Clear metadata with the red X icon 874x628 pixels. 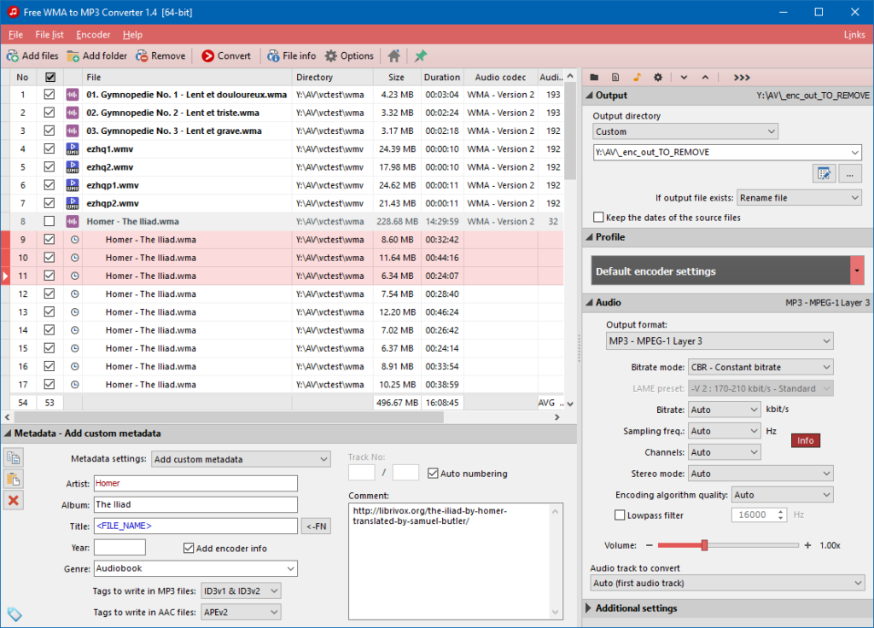[14, 500]
